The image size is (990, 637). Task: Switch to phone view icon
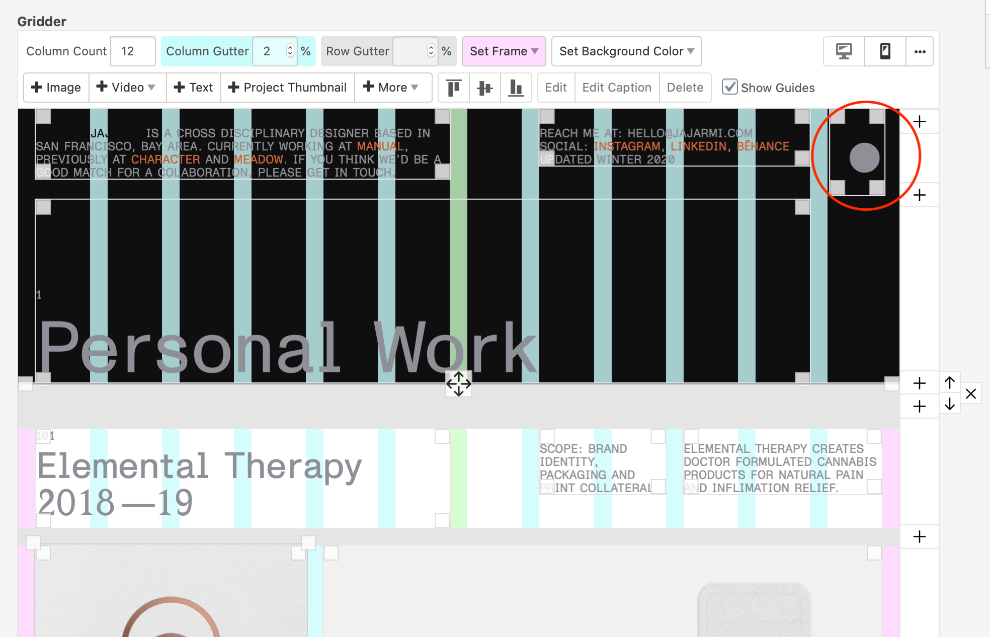click(885, 51)
